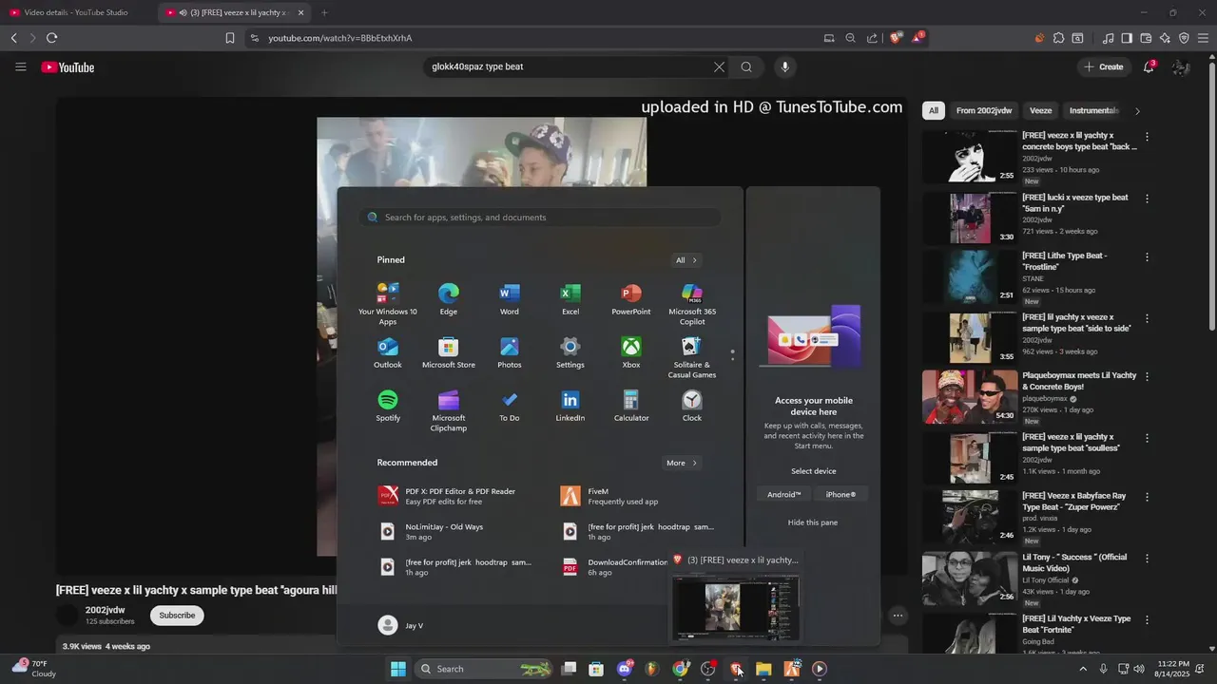Click YouTube voice search microphone

[784, 66]
